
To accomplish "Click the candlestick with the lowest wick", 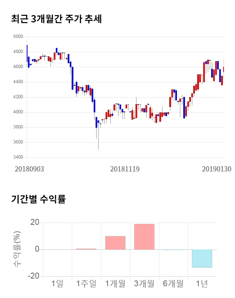I will click(x=98, y=136).
